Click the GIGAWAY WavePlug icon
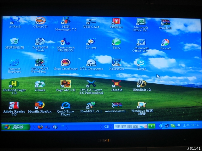 click(x=40, y=66)
